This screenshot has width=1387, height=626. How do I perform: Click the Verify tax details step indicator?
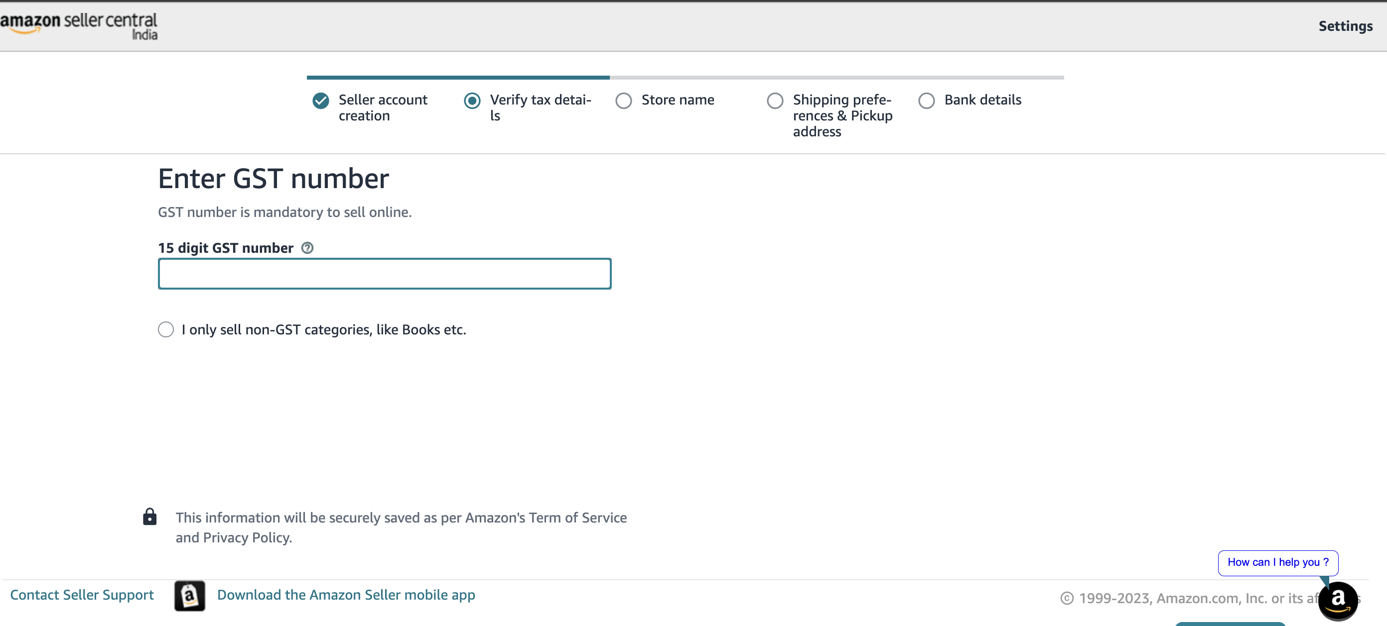click(x=472, y=101)
